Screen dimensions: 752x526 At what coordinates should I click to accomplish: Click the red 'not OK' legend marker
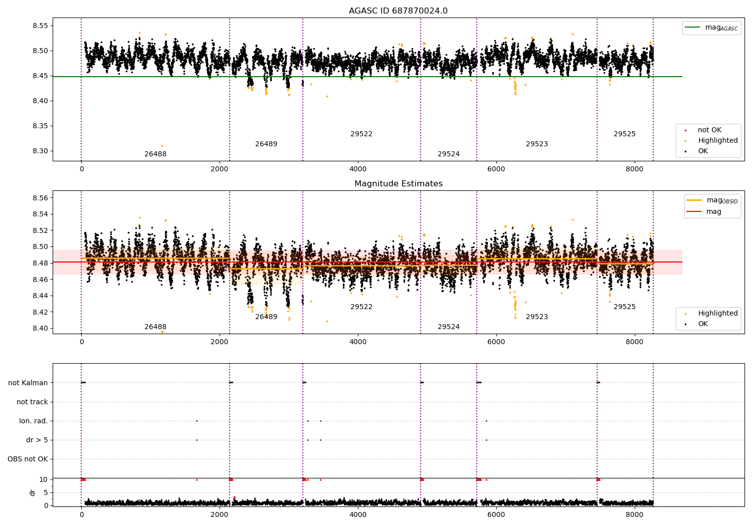685,130
